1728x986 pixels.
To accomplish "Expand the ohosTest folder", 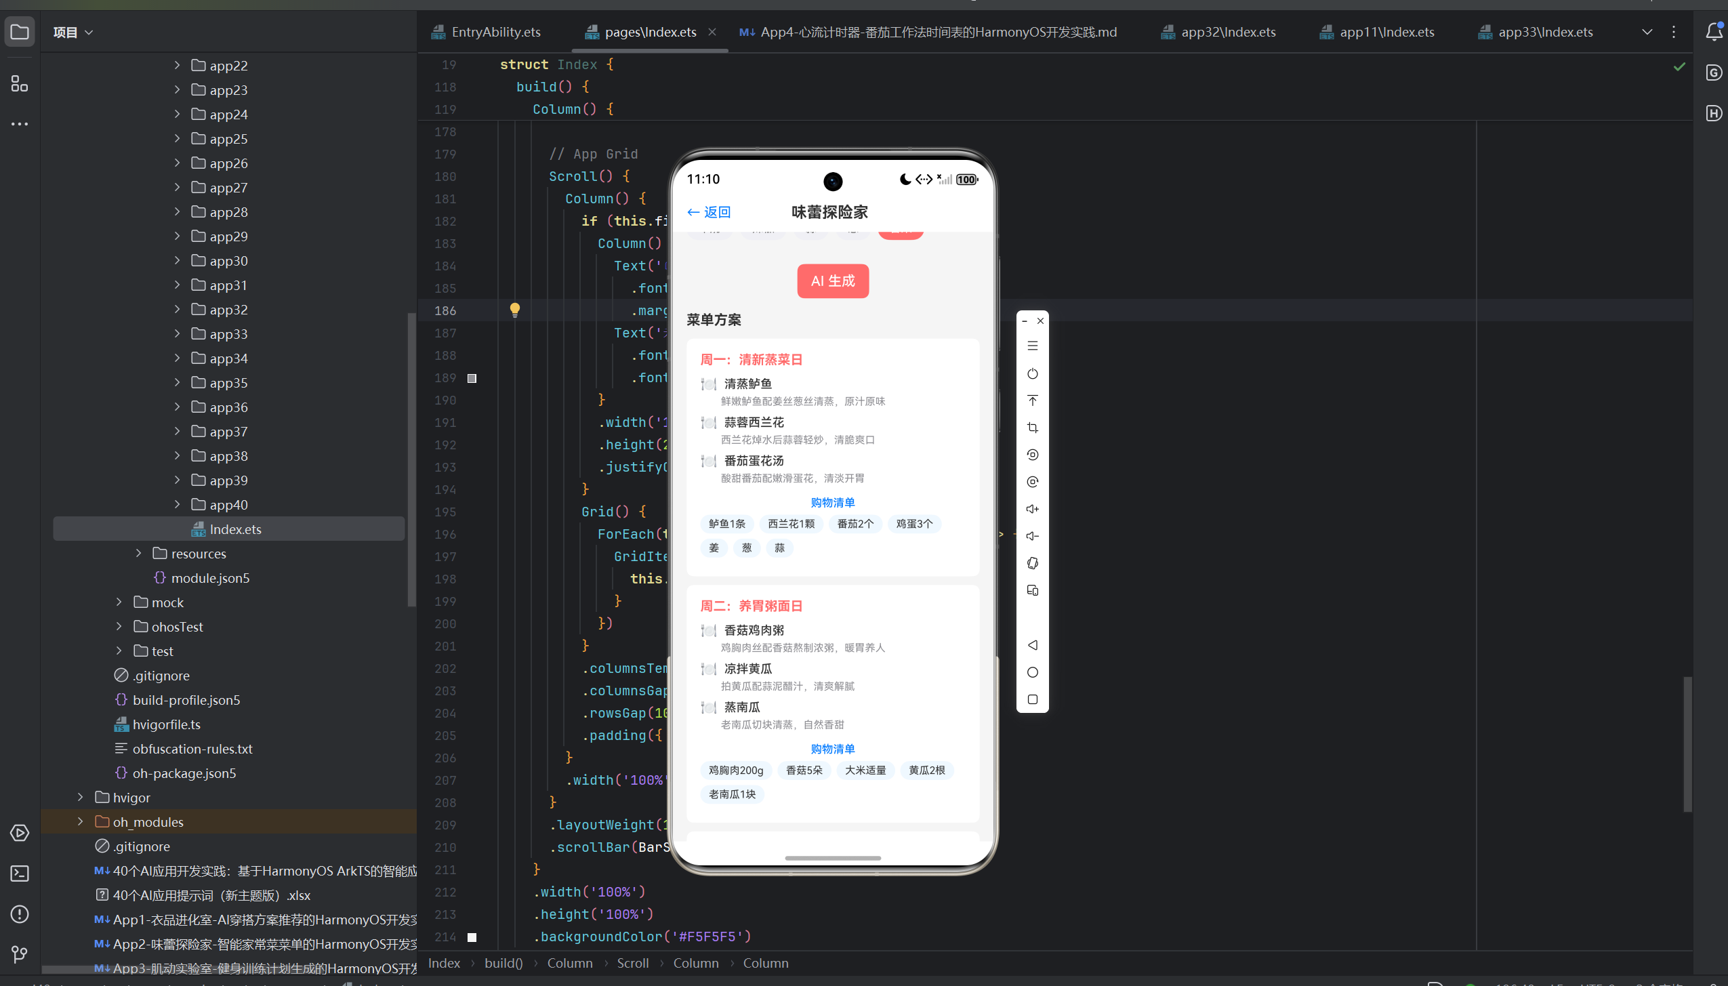I will (119, 626).
